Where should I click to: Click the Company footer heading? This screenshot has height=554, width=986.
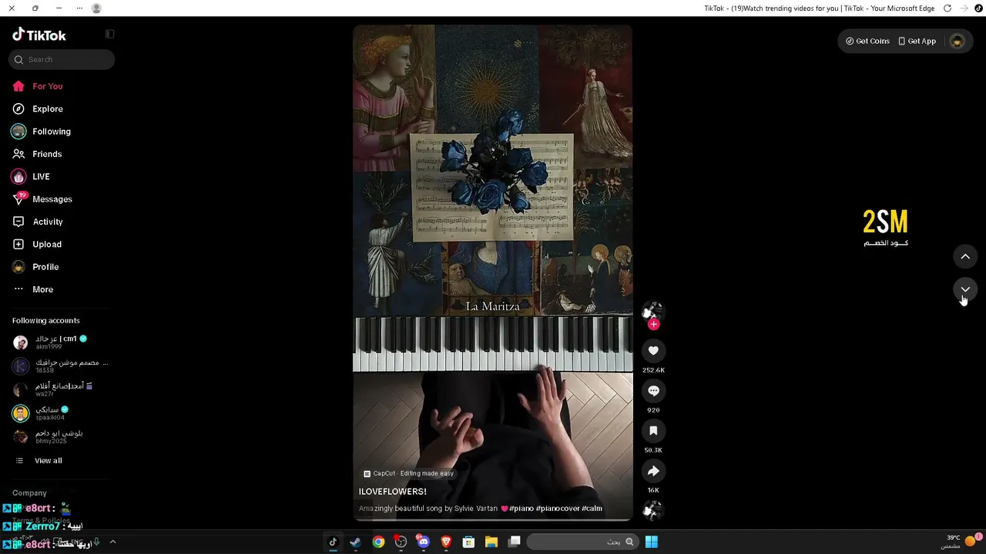tap(29, 493)
